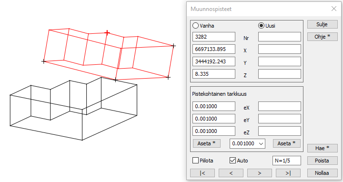Viewport: 343px width, 182px height.
Task: Click the empty Uusi Nr field
Action: click(x=280, y=37)
